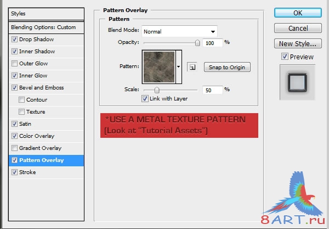
Task: Open Contour settings
Action: (x=37, y=99)
